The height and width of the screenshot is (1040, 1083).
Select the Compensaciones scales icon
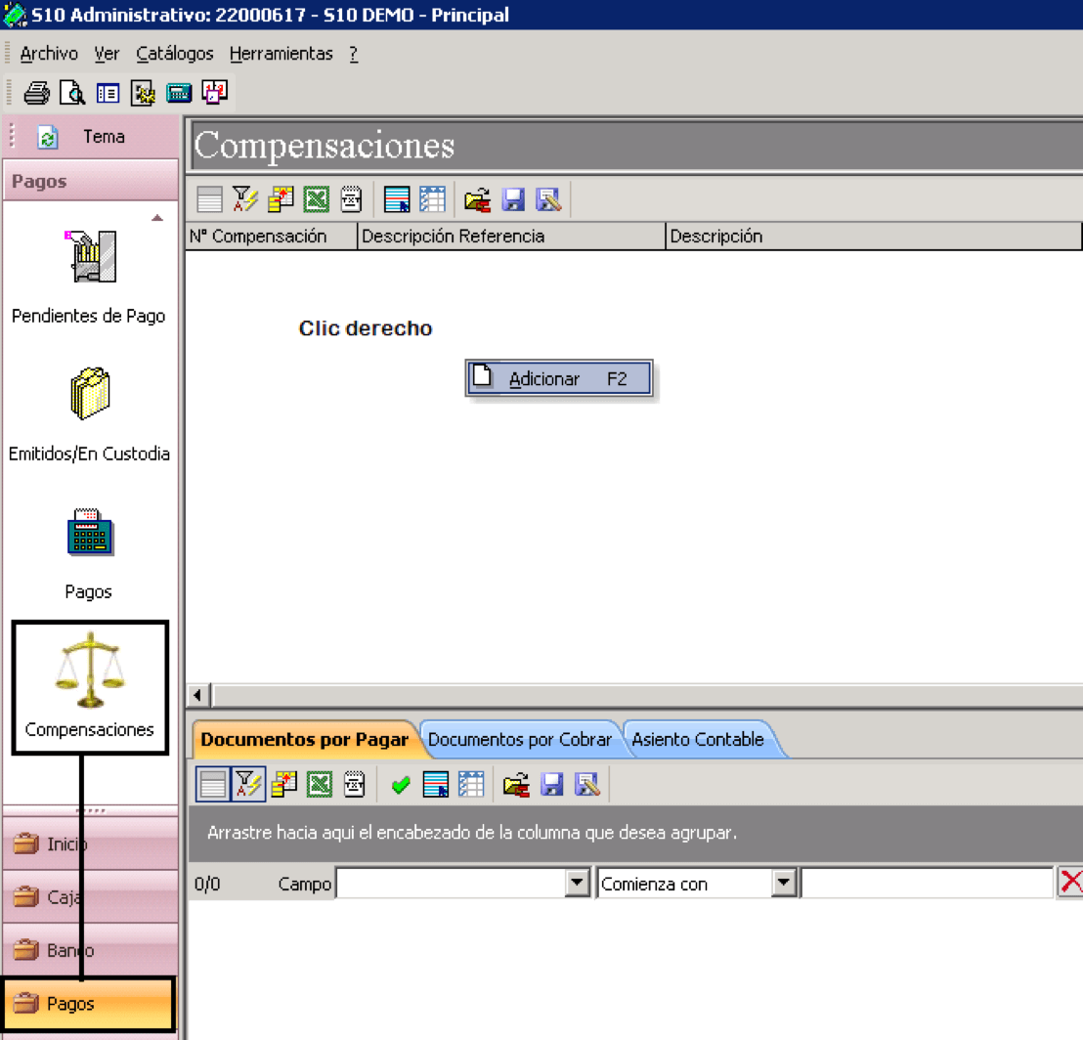point(90,672)
